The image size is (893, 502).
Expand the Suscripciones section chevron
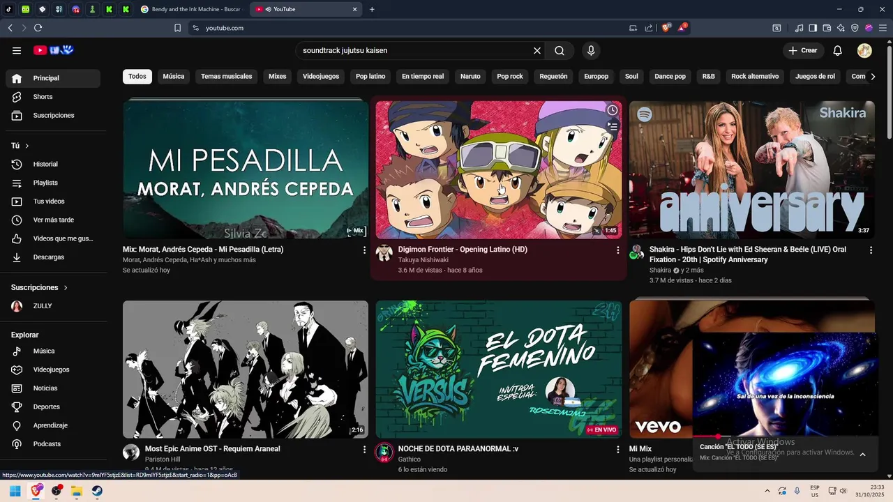(x=66, y=287)
